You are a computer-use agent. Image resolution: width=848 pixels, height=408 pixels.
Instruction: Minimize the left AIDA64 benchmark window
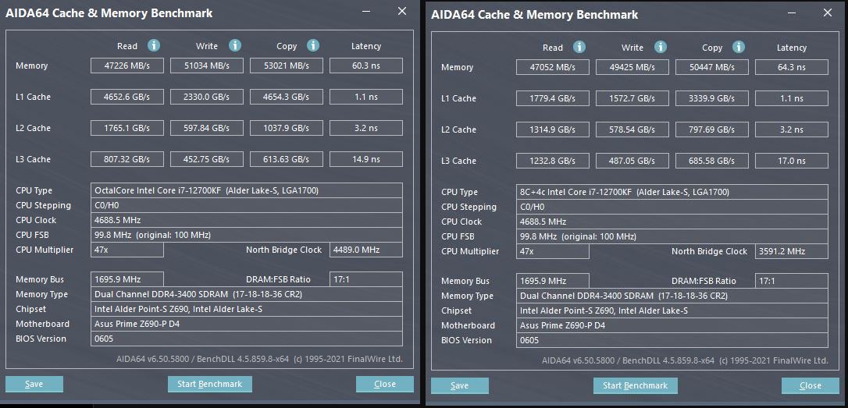pyautogui.click(x=367, y=12)
